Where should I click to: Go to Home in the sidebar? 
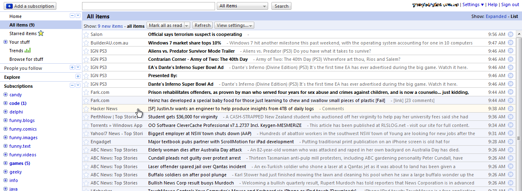[16, 16]
